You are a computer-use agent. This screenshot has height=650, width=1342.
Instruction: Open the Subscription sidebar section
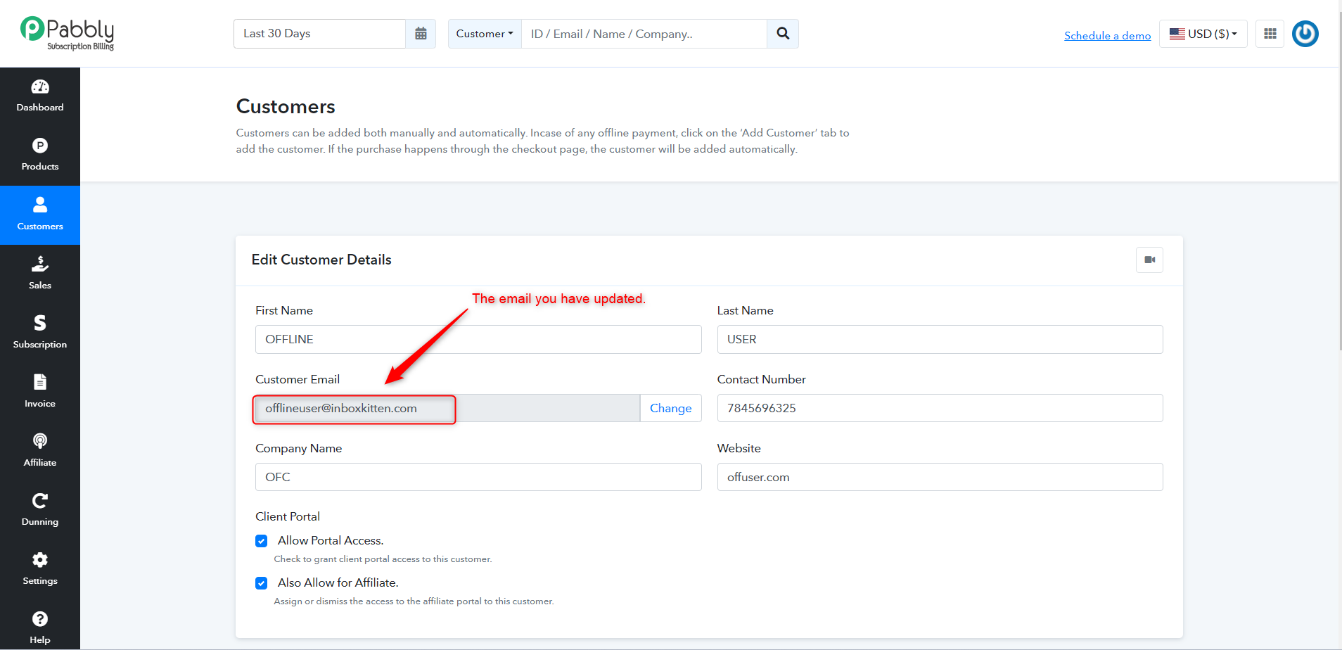[x=40, y=333]
